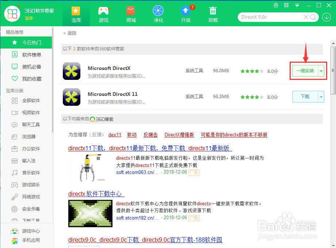The width and height of the screenshot is (336, 248).
Task: Expand the 下载 button dropdown arrow
Action: [x=321, y=97]
